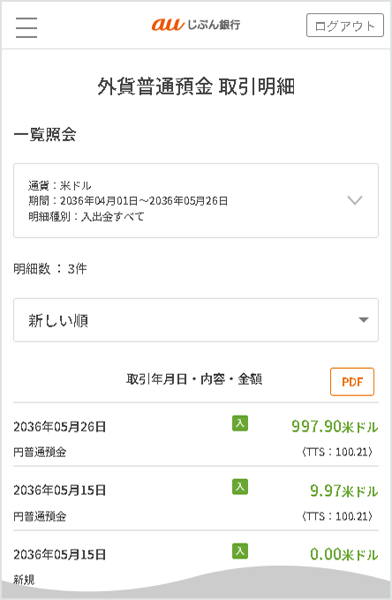Click the 明細種別:入出金すべて line
Image resolution: width=392 pixels, height=600 pixels.
[87, 216]
